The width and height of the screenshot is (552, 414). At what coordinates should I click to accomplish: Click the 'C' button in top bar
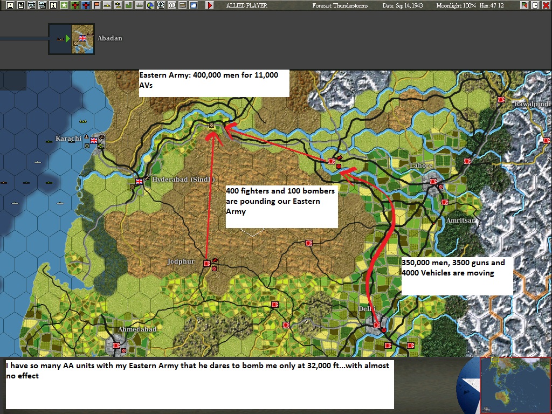point(535,5)
